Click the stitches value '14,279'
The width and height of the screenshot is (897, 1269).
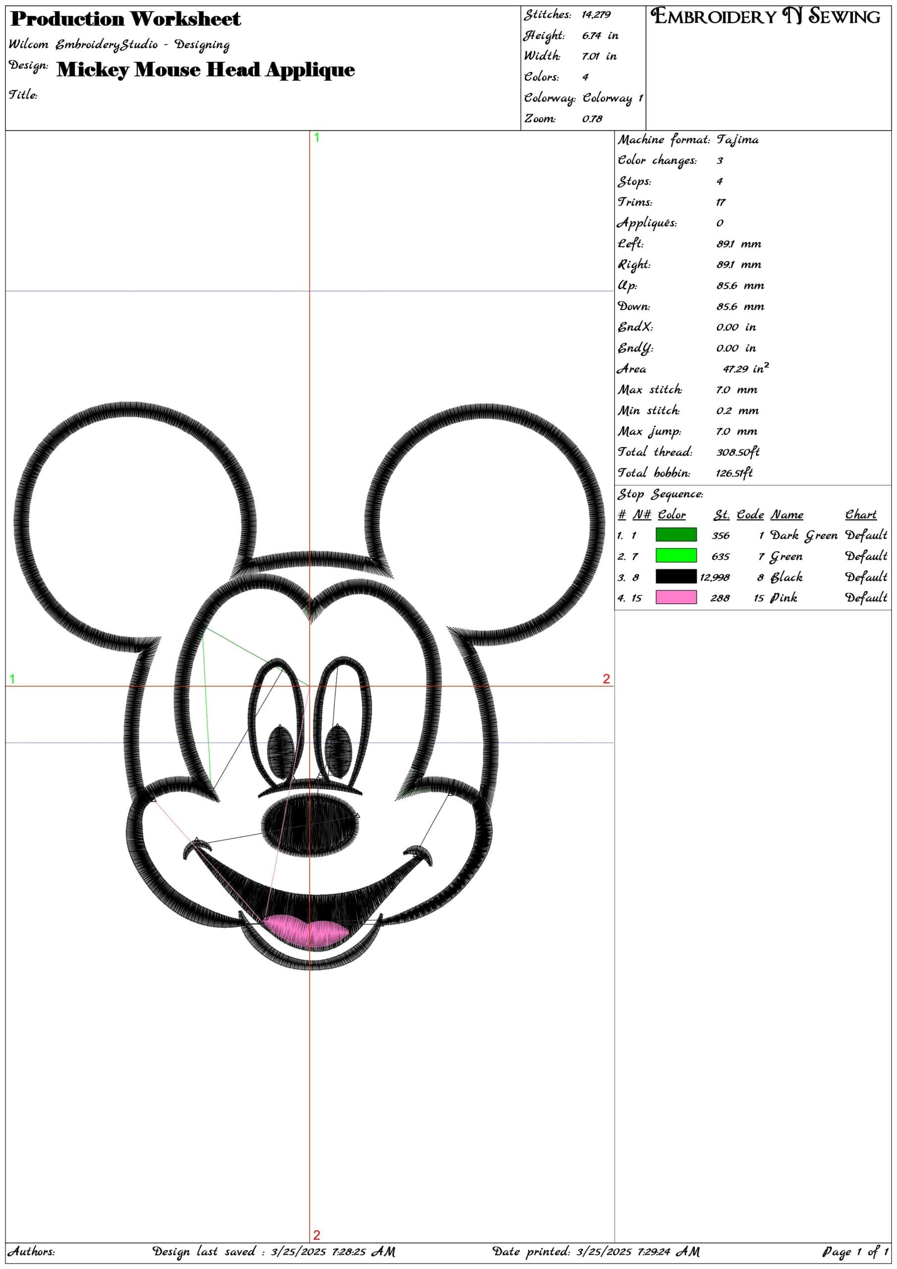(596, 15)
